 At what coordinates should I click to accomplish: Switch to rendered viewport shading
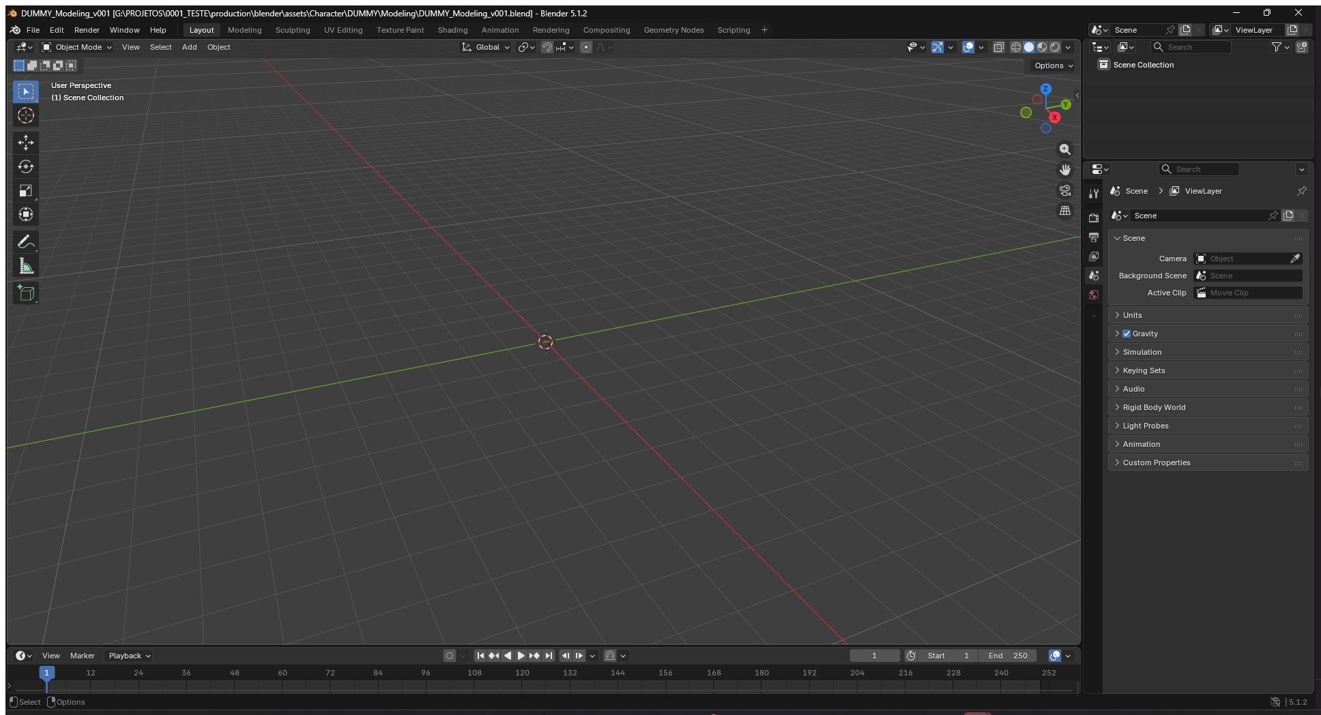click(x=1055, y=47)
